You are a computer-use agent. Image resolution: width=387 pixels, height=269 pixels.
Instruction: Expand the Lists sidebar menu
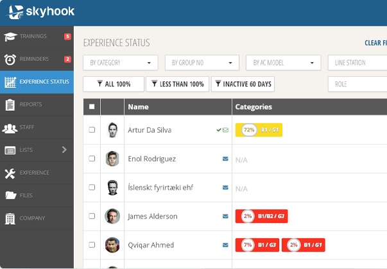click(37, 150)
